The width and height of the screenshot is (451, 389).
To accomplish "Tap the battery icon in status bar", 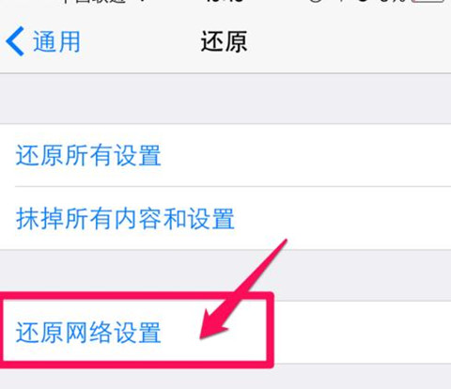I will coord(429,2).
